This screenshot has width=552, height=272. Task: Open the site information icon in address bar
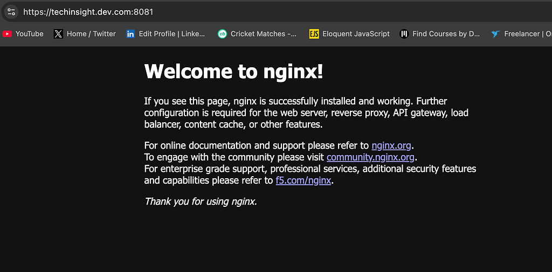tap(11, 12)
